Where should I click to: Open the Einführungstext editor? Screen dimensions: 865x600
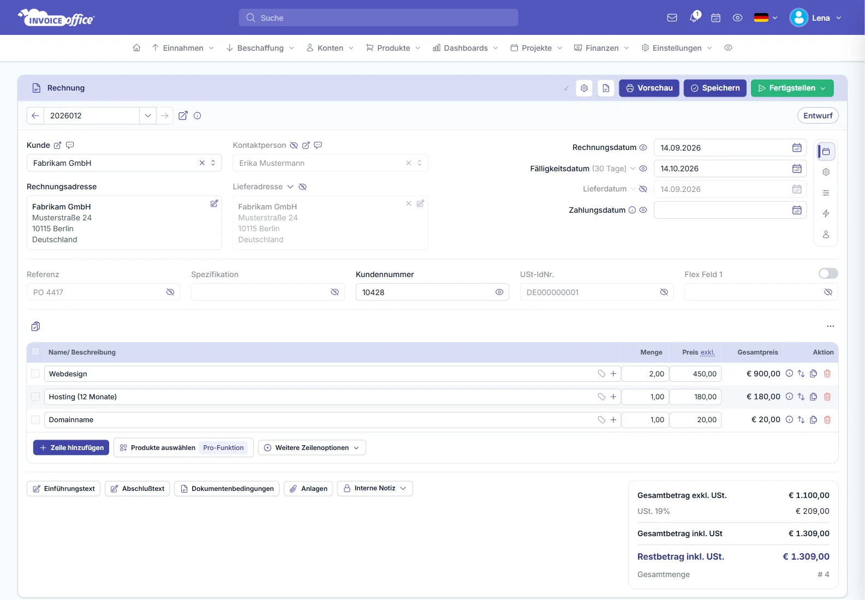coord(63,489)
